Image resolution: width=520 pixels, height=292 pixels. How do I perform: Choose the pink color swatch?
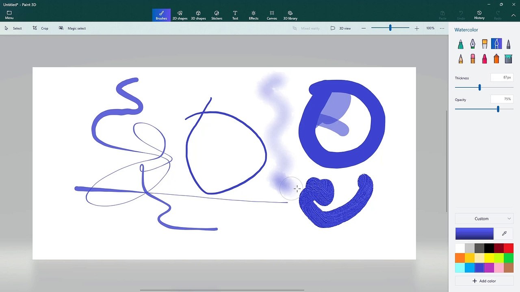(499, 268)
